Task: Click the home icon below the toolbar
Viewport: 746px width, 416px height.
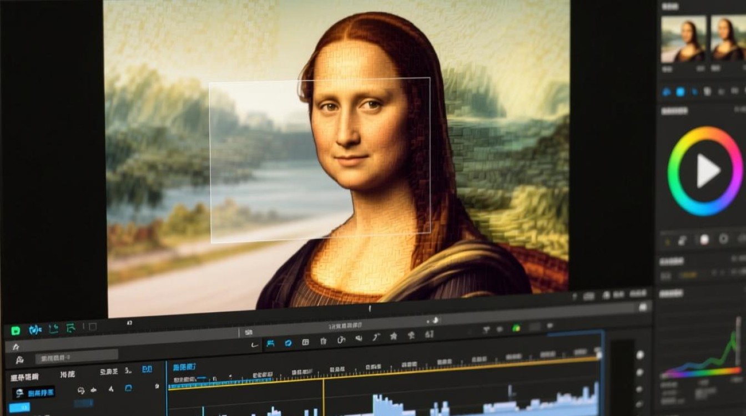Action: pos(16,347)
